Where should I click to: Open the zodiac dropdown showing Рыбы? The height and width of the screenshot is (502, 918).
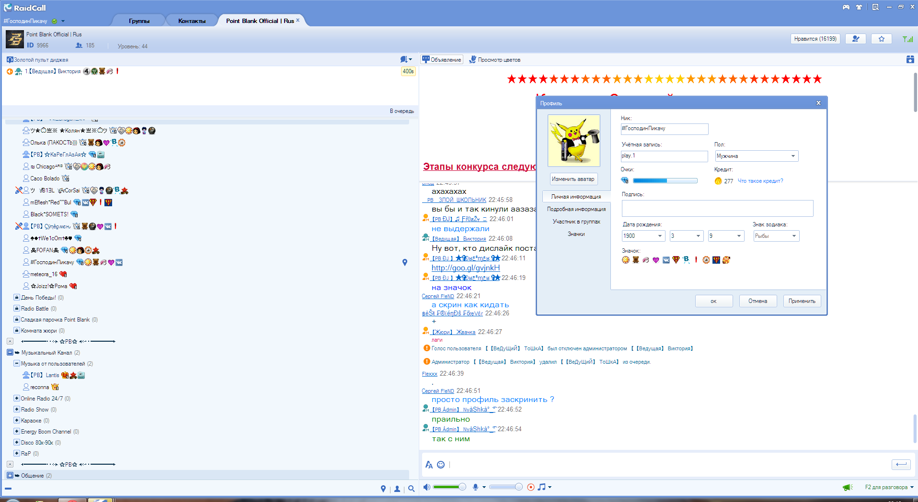click(x=776, y=236)
